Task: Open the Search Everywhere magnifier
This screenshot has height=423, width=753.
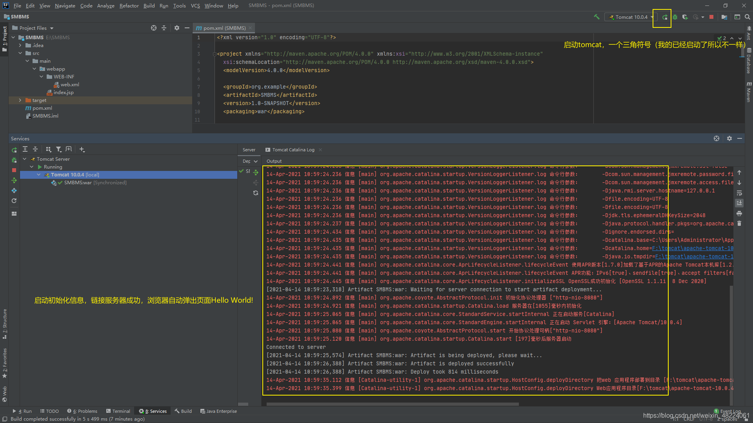Action: (748, 17)
